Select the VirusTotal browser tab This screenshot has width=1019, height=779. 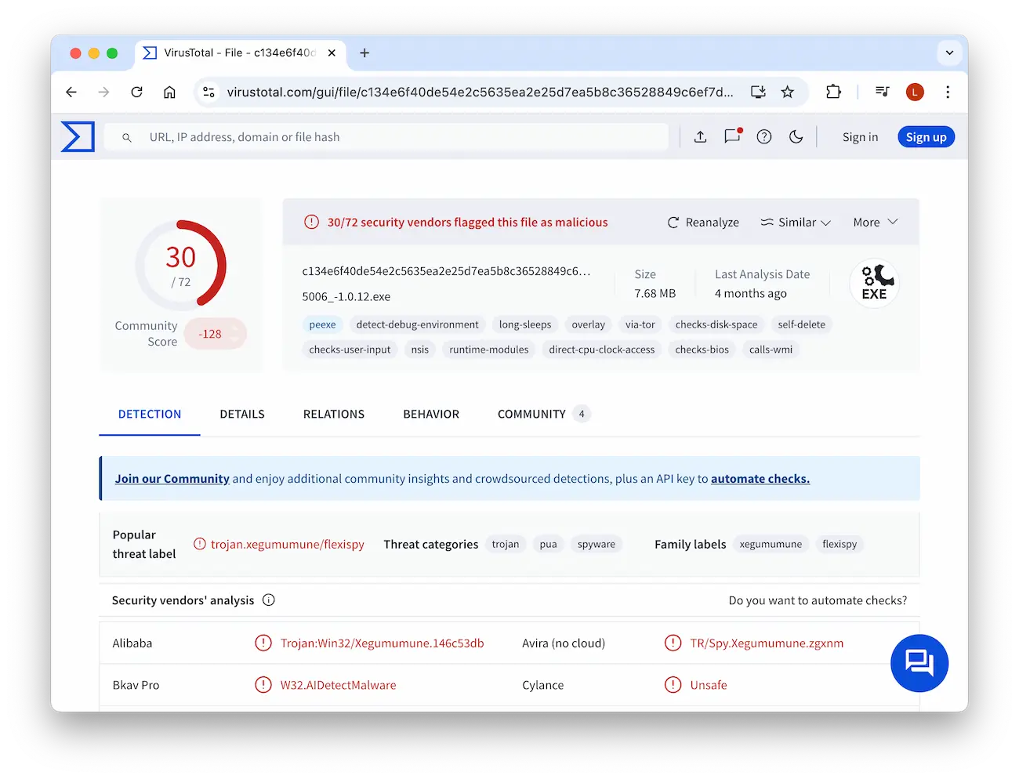[x=241, y=53]
